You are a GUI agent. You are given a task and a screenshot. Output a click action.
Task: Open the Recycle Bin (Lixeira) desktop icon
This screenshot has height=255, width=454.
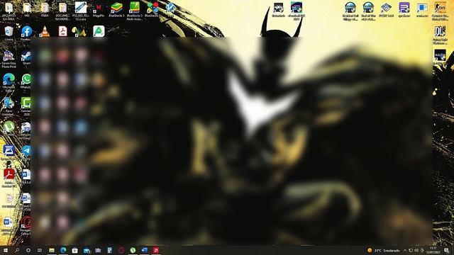coord(9,32)
